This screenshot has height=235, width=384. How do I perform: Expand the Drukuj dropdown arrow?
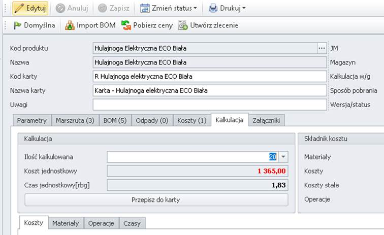[244, 9]
